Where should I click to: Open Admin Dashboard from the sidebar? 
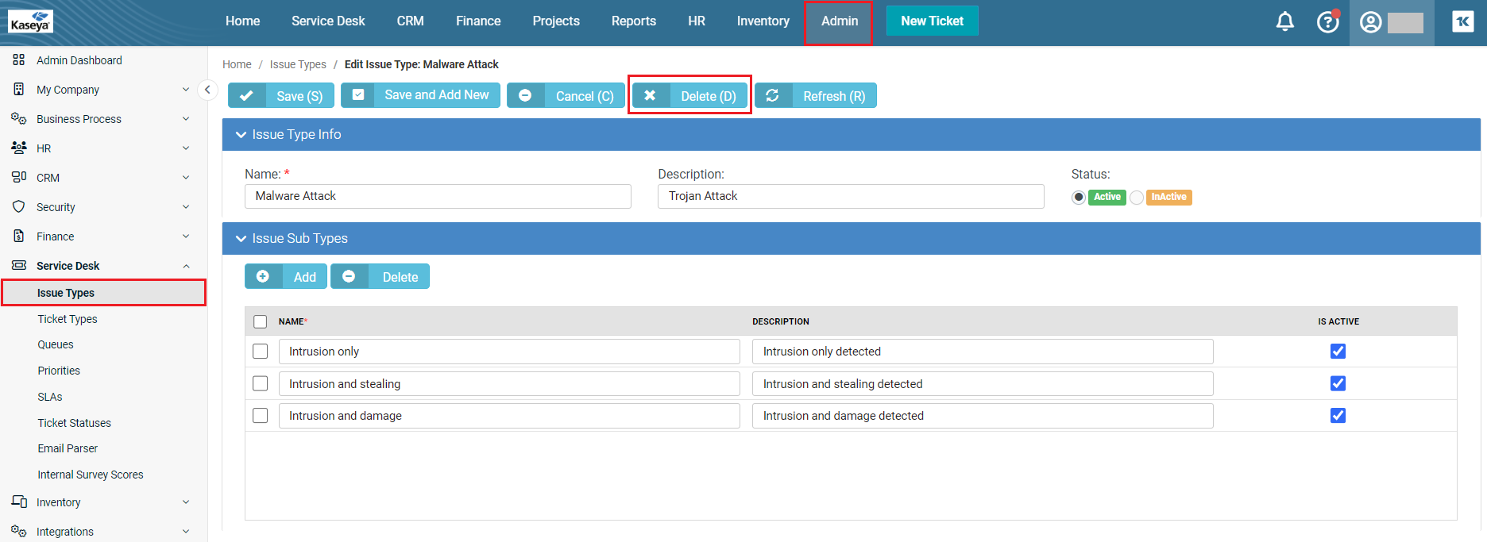tap(79, 60)
